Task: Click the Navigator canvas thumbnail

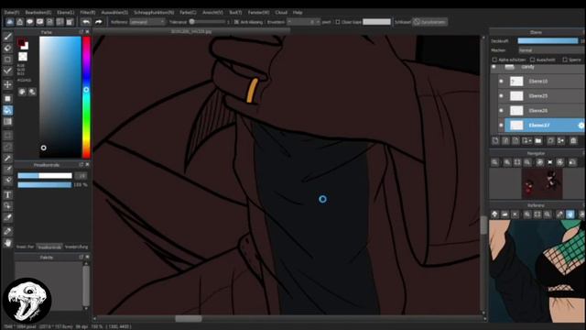Action: [542, 183]
